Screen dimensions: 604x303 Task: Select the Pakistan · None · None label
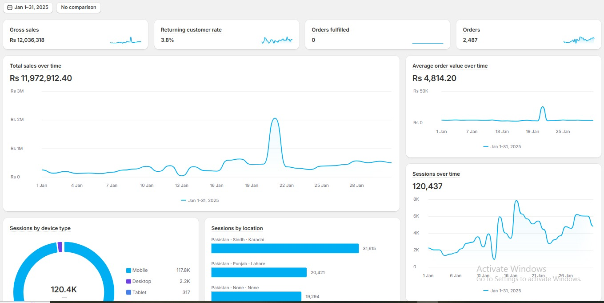(235, 288)
